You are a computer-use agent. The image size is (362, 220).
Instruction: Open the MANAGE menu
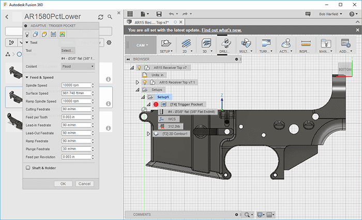326,46
